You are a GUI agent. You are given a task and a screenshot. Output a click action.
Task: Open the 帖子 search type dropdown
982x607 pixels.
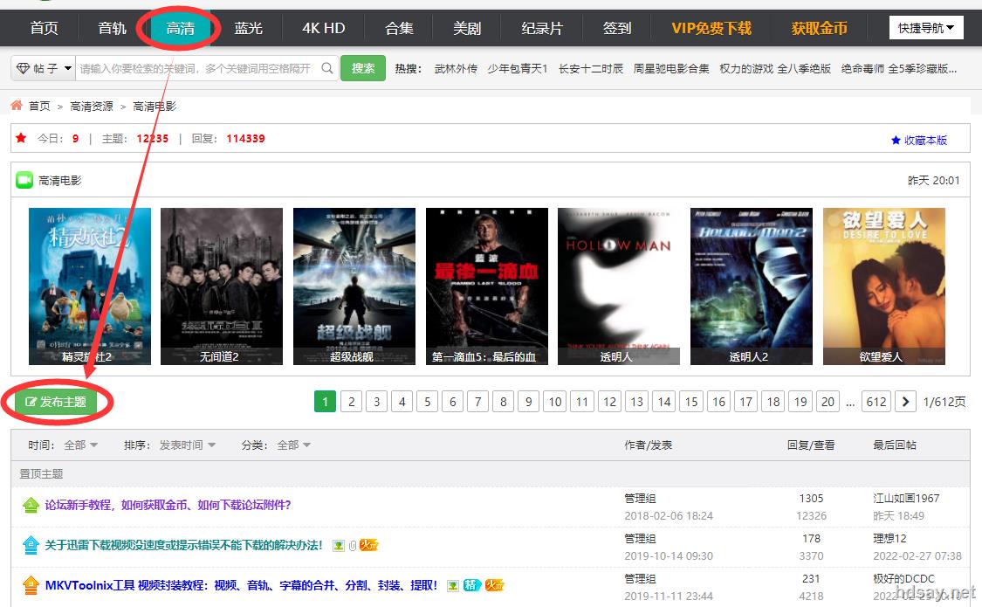click(44, 67)
